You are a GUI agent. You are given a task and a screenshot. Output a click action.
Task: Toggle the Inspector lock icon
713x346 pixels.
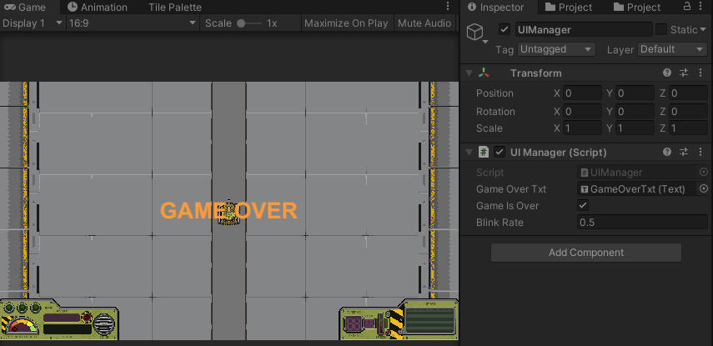tap(687, 7)
